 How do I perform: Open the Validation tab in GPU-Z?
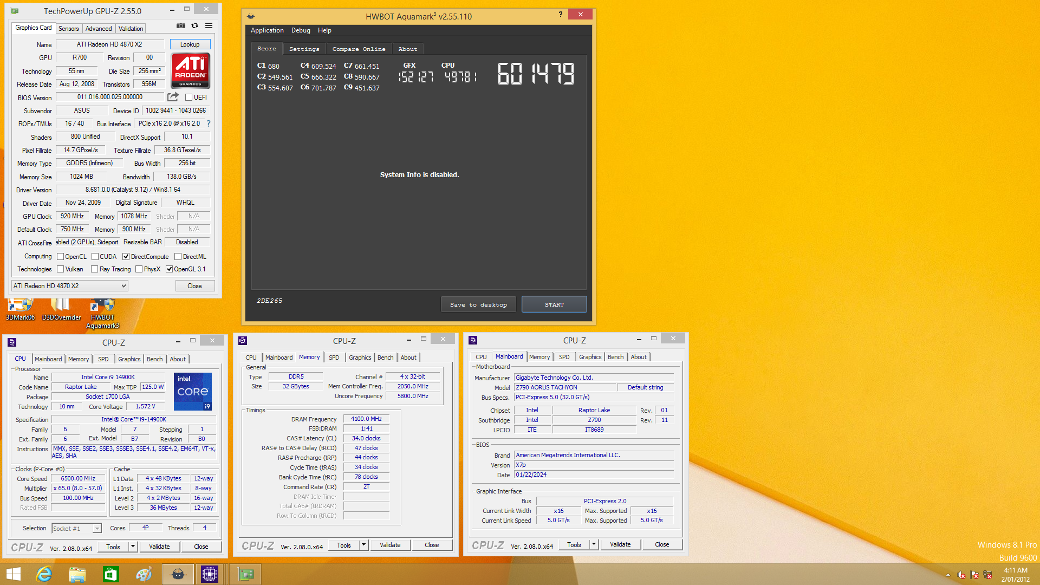pyautogui.click(x=131, y=29)
